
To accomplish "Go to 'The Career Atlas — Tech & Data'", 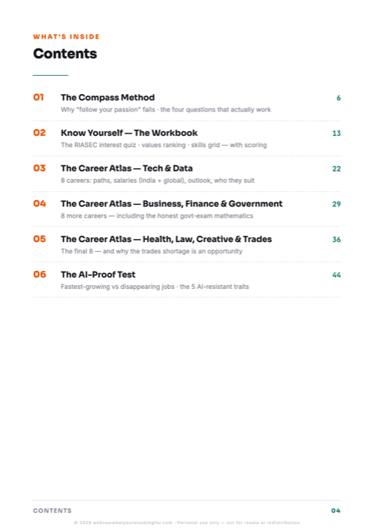I will pyautogui.click(x=127, y=168).
